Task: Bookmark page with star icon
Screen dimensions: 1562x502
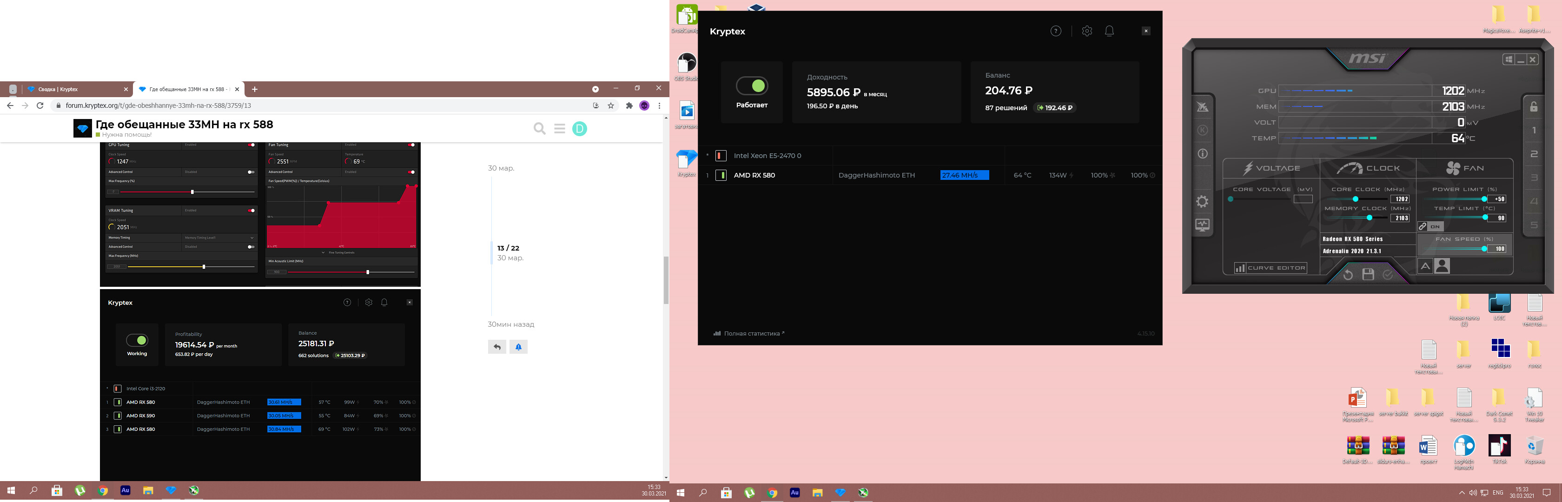Action: [610, 106]
